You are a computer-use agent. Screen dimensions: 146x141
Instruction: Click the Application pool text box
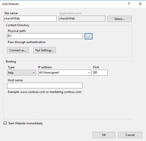[82, 18]
